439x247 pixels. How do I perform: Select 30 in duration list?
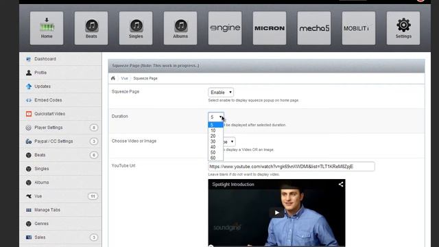[215, 141]
